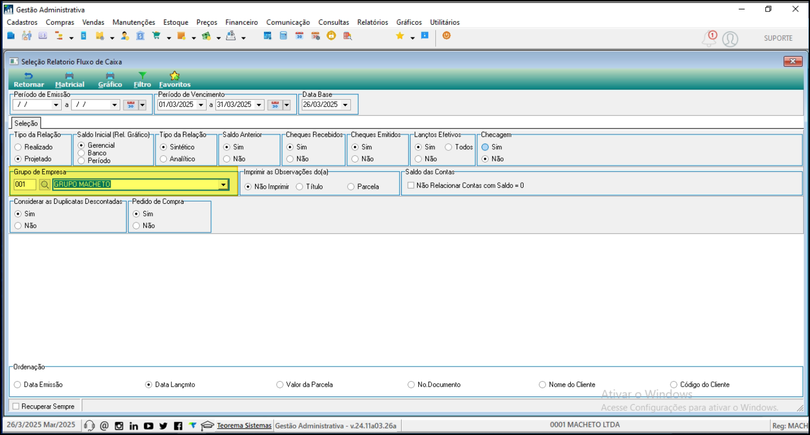Open the Cadastros menu
This screenshot has width=810, height=435.
coord(22,22)
